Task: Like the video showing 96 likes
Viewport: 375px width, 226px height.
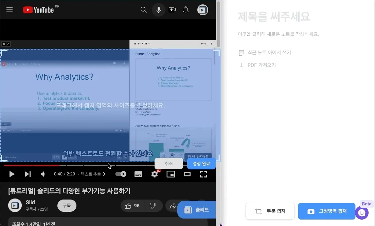Action: pyautogui.click(x=132, y=206)
